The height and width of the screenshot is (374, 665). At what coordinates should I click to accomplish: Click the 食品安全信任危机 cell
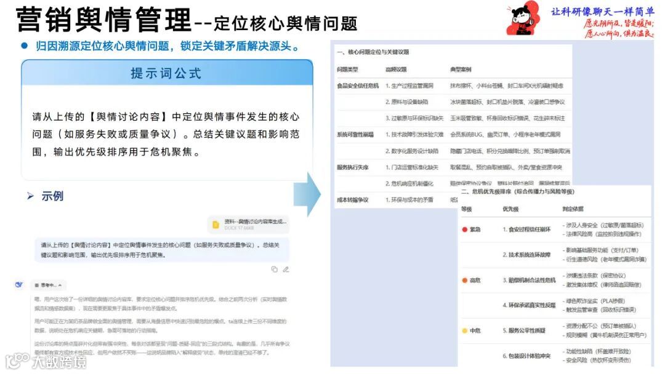pos(358,86)
